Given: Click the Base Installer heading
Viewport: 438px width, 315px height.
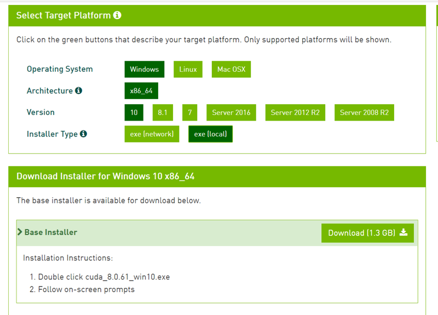Looking at the screenshot, I should coord(51,232).
